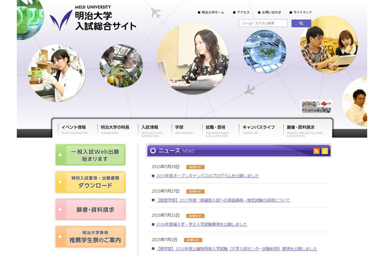Click arrow icon on ダウンロード yellow banner
Image resolution: width=384 pixels, height=256 pixels.
pos(60,182)
